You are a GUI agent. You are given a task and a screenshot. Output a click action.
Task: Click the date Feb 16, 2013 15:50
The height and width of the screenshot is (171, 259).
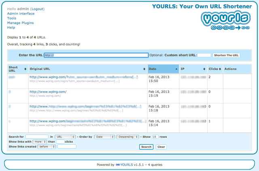[159, 79]
